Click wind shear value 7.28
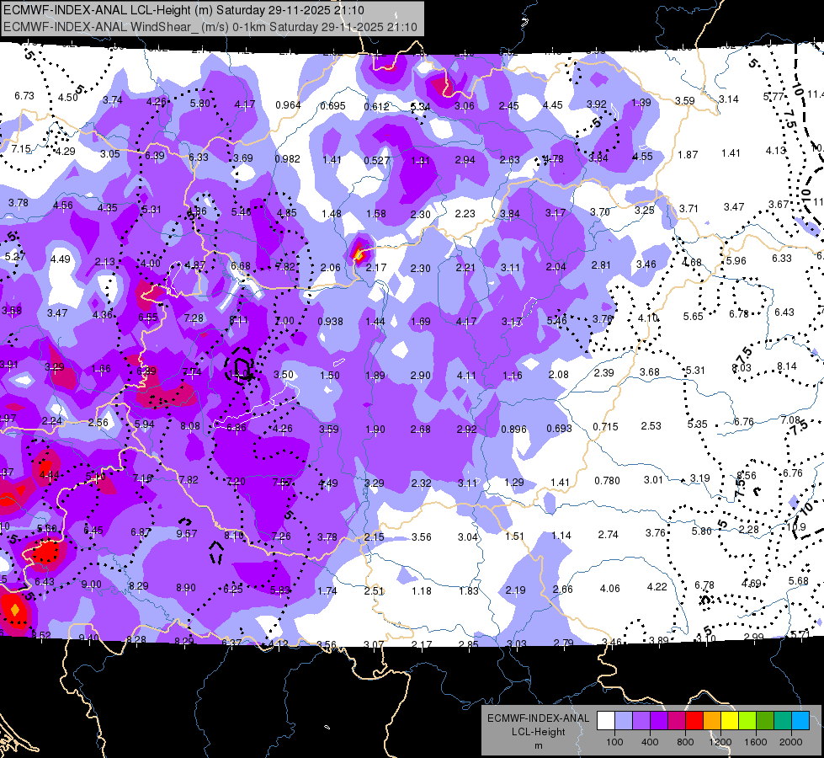Viewport: 824px width, 758px height. pyautogui.click(x=194, y=318)
